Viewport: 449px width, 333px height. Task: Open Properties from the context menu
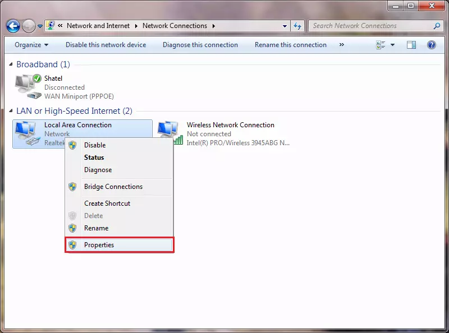coord(119,245)
